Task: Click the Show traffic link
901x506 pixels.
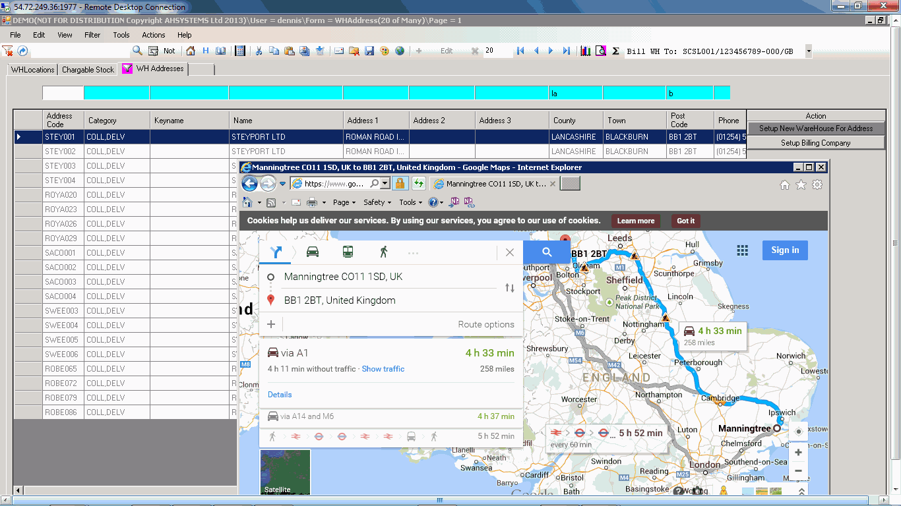Action: [x=383, y=369]
